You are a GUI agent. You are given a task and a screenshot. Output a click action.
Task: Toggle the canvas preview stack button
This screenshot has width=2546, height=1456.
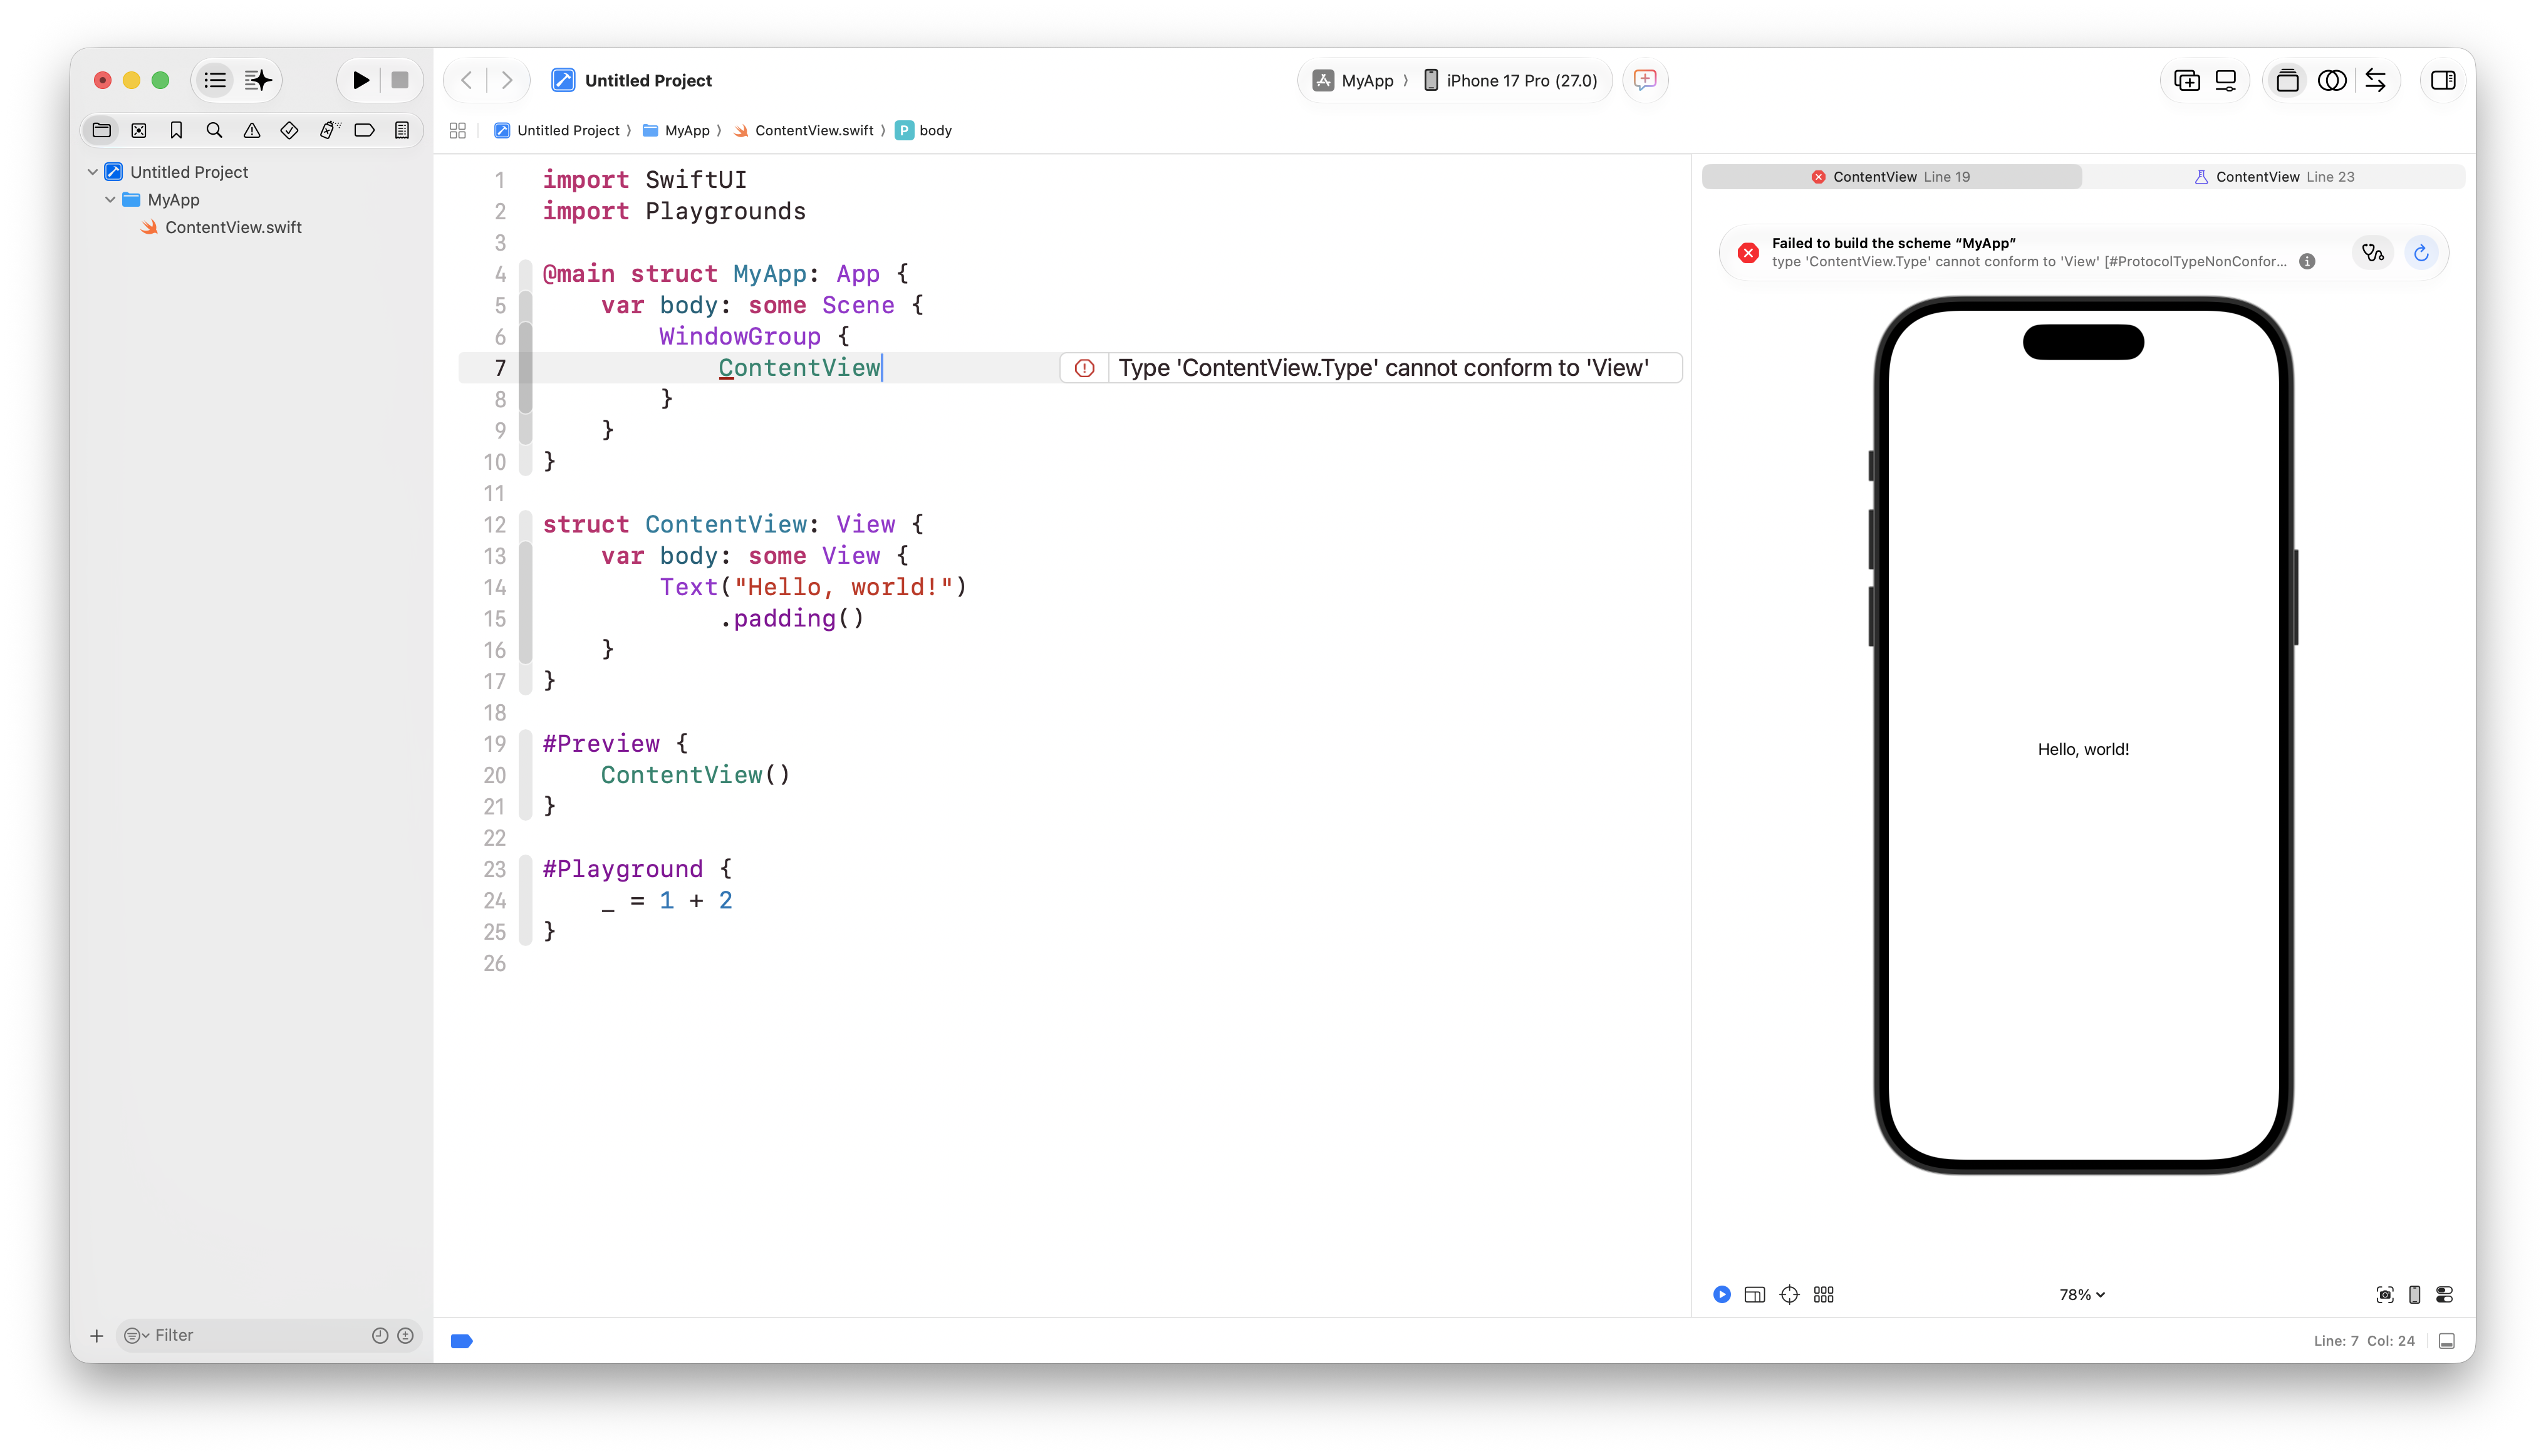point(2287,80)
